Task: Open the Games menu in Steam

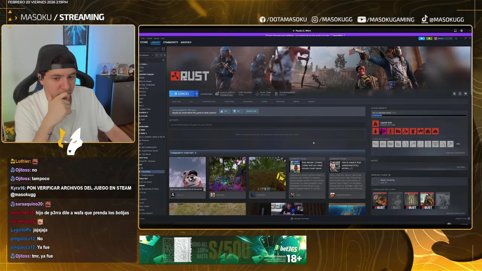Action: click(156, 38)
